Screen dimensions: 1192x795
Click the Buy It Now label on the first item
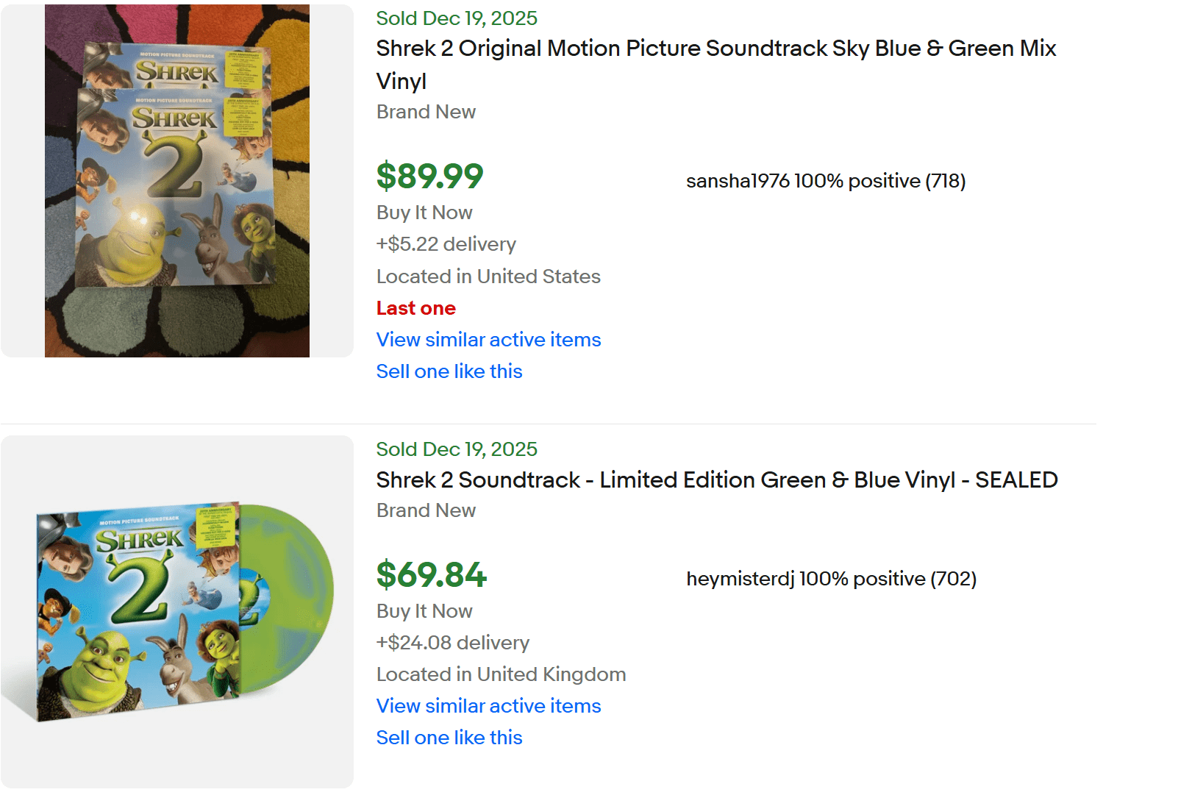[424, 213]
